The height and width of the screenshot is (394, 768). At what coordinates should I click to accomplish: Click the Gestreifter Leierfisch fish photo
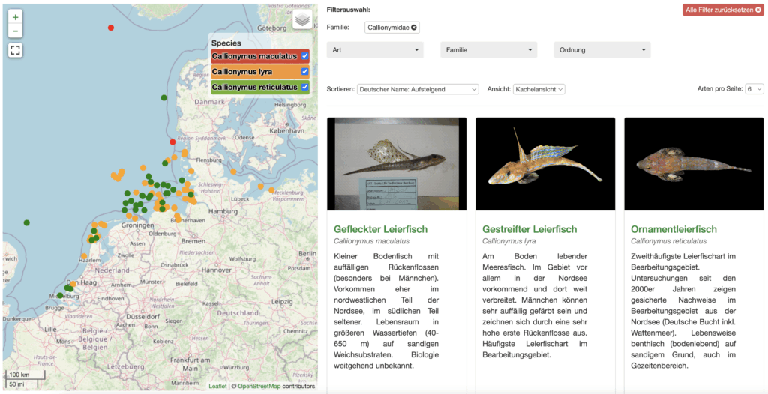pyautogui.click(x=545, y=164)
